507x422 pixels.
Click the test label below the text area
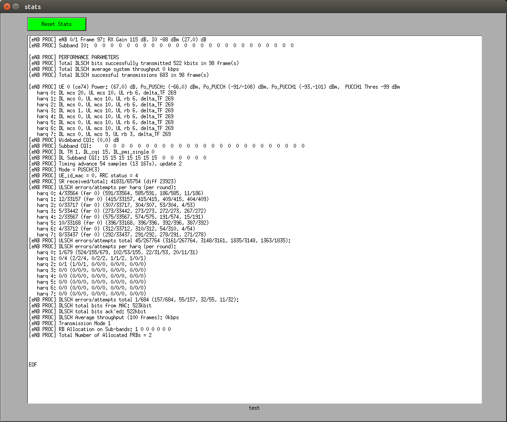pos(254,408)
